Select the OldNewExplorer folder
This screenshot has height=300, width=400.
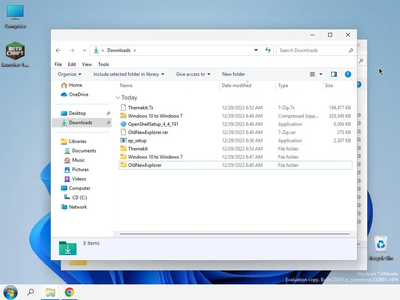tap(236, 165)
